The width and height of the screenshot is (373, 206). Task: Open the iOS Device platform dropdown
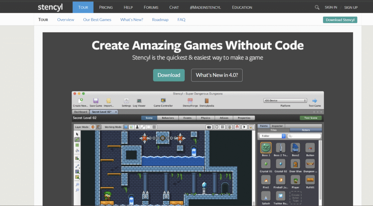285,100
